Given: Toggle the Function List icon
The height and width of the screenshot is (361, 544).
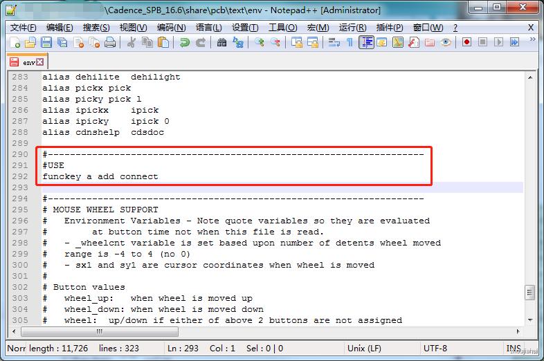Looking at the screenshot, I should 414,42.
